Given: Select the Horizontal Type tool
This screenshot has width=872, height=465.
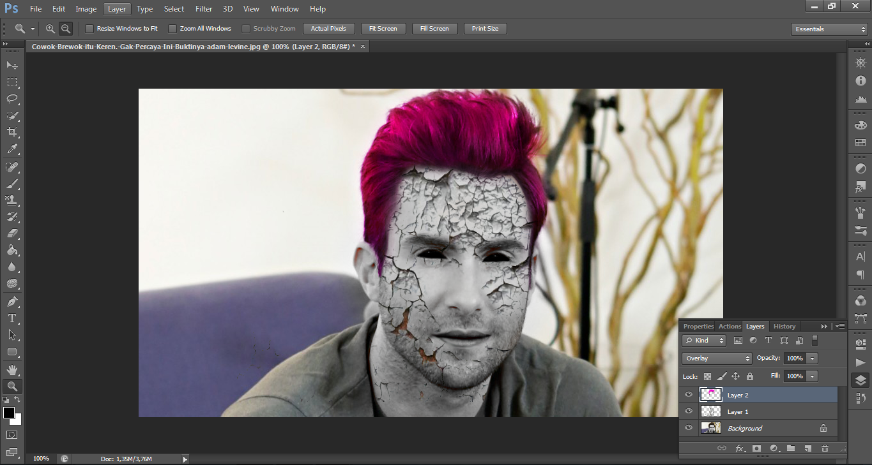Looking at the screenshot, I should click(12, 318).
